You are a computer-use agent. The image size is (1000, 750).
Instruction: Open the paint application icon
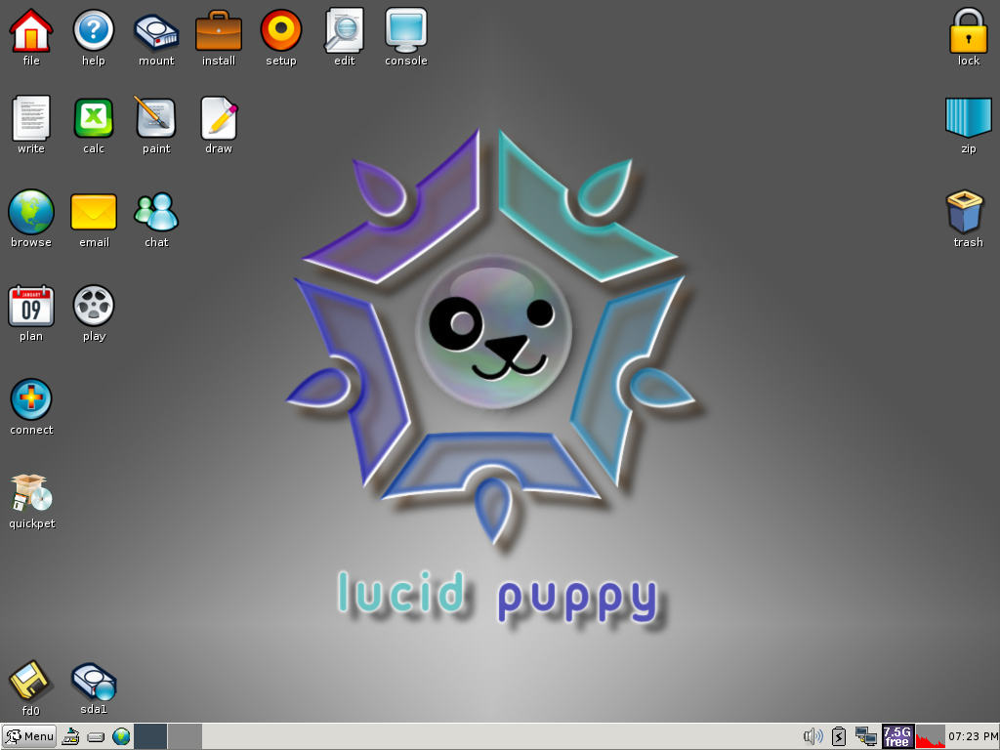click(x=155, y=117)
